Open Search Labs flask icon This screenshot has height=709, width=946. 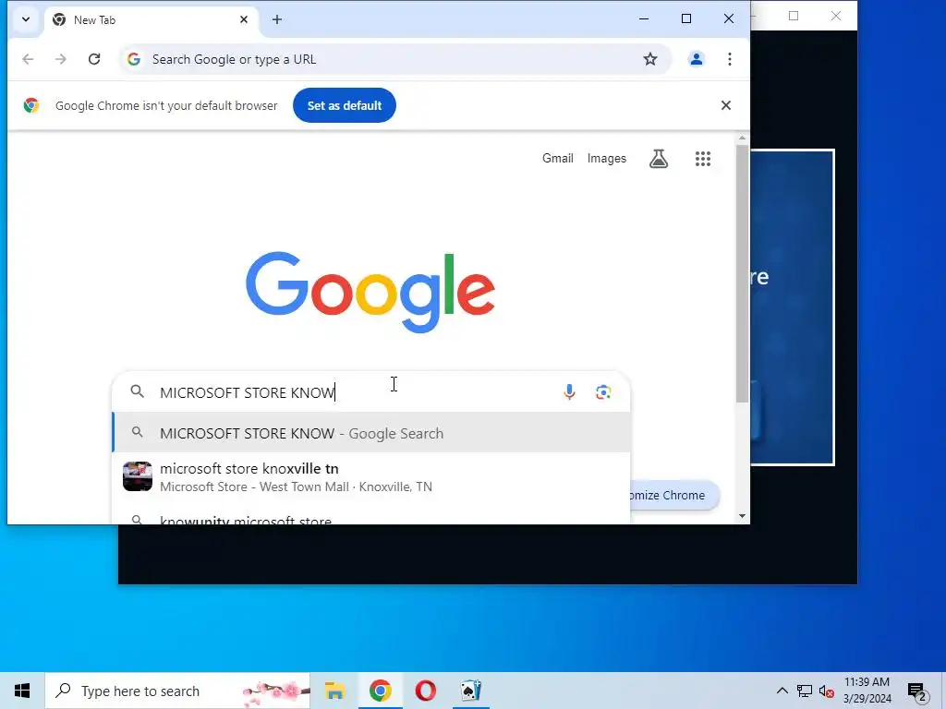click(x=659, y=159)
